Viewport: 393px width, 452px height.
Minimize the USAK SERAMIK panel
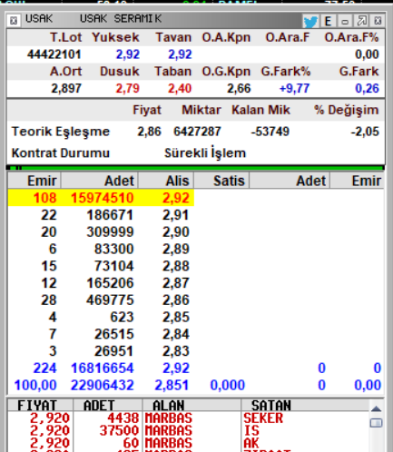click(345, 21)
